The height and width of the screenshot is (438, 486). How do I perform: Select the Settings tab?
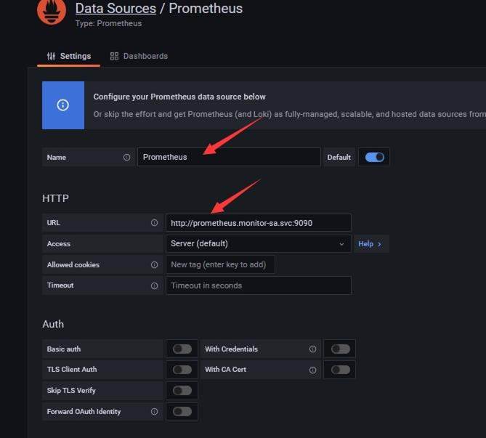[x=69, y=56]
